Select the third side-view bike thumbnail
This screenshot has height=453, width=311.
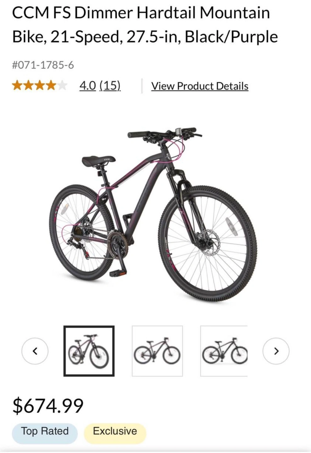tap(224, 351)
